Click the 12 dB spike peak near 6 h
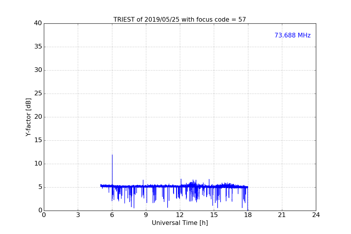 (x=112, y=155)
